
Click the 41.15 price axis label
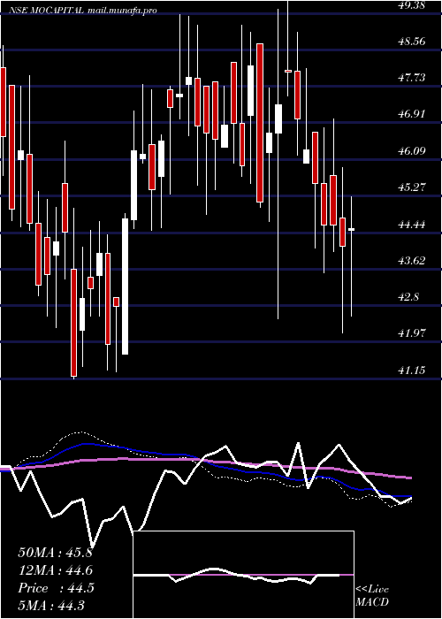pos(412,370)
